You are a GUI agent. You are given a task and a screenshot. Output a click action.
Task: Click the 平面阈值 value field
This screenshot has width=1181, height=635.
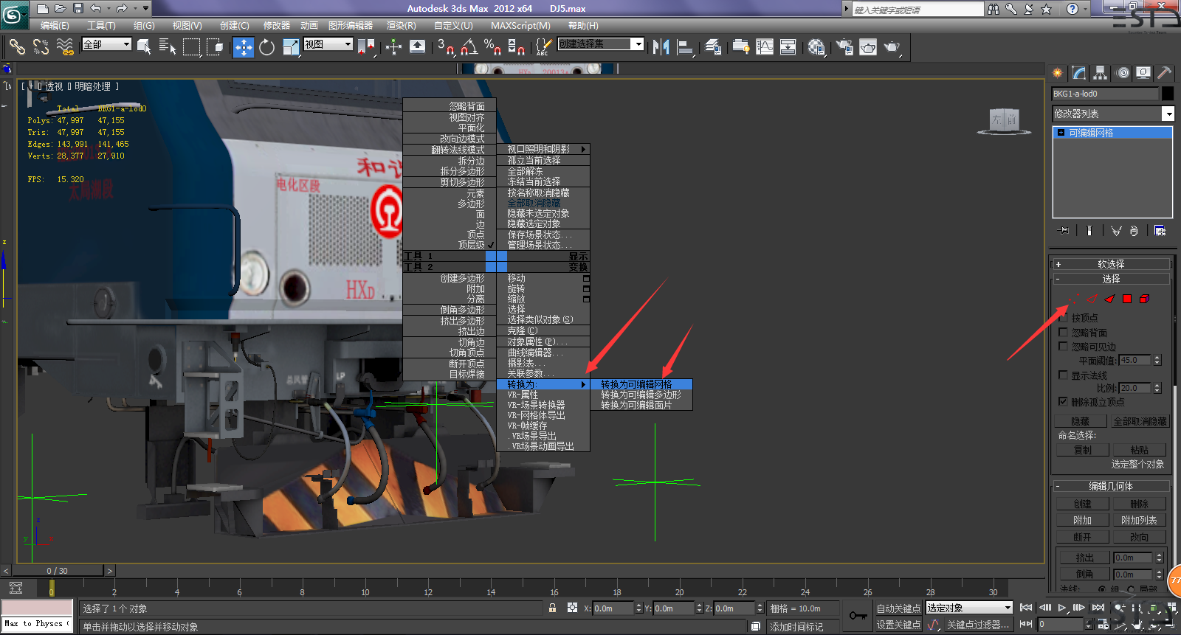coord(1135,360)
